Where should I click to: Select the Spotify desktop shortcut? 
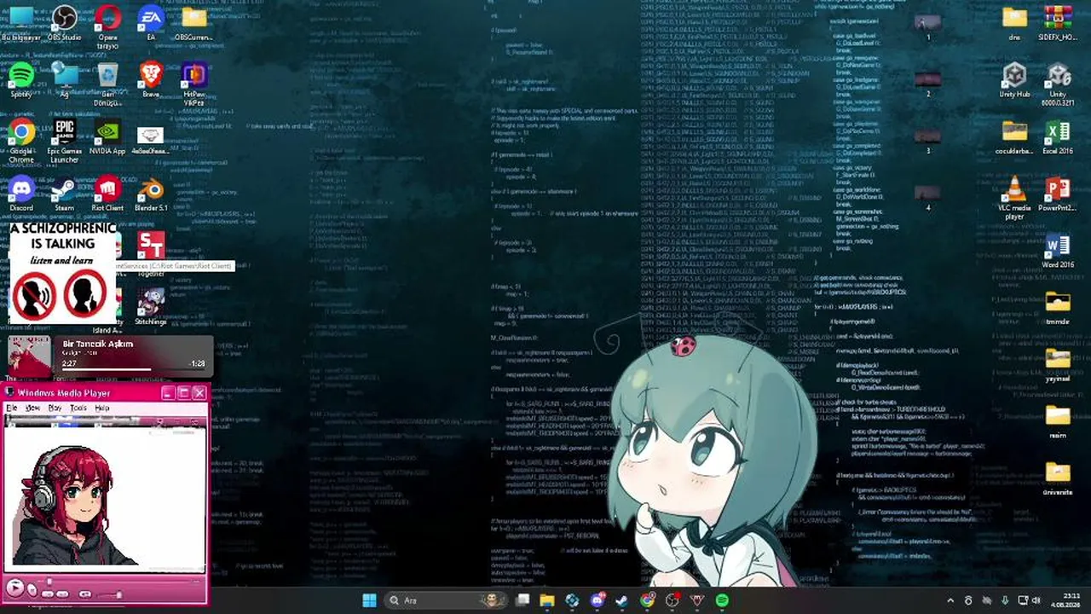click(21, 80)
